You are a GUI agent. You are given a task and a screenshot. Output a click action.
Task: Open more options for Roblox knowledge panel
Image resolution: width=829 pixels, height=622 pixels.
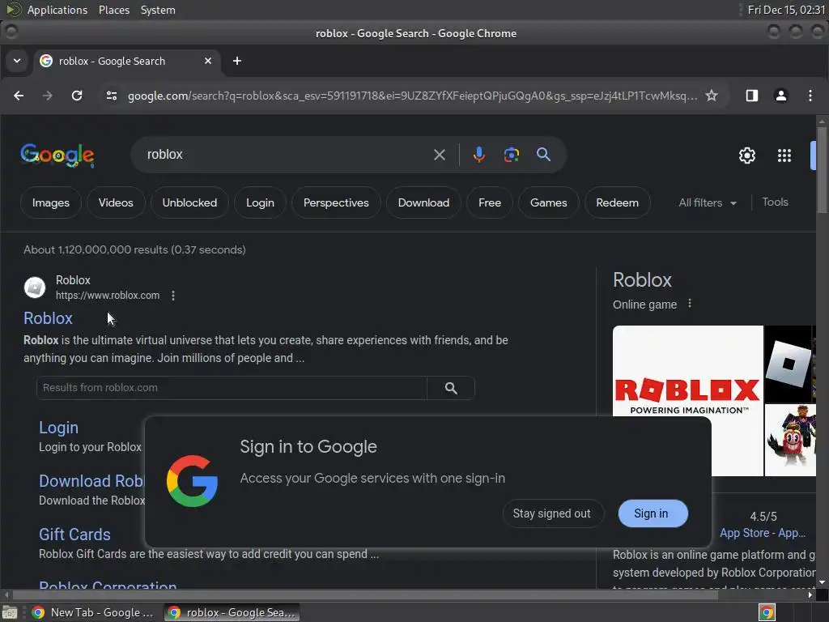(x=690, y=304)
